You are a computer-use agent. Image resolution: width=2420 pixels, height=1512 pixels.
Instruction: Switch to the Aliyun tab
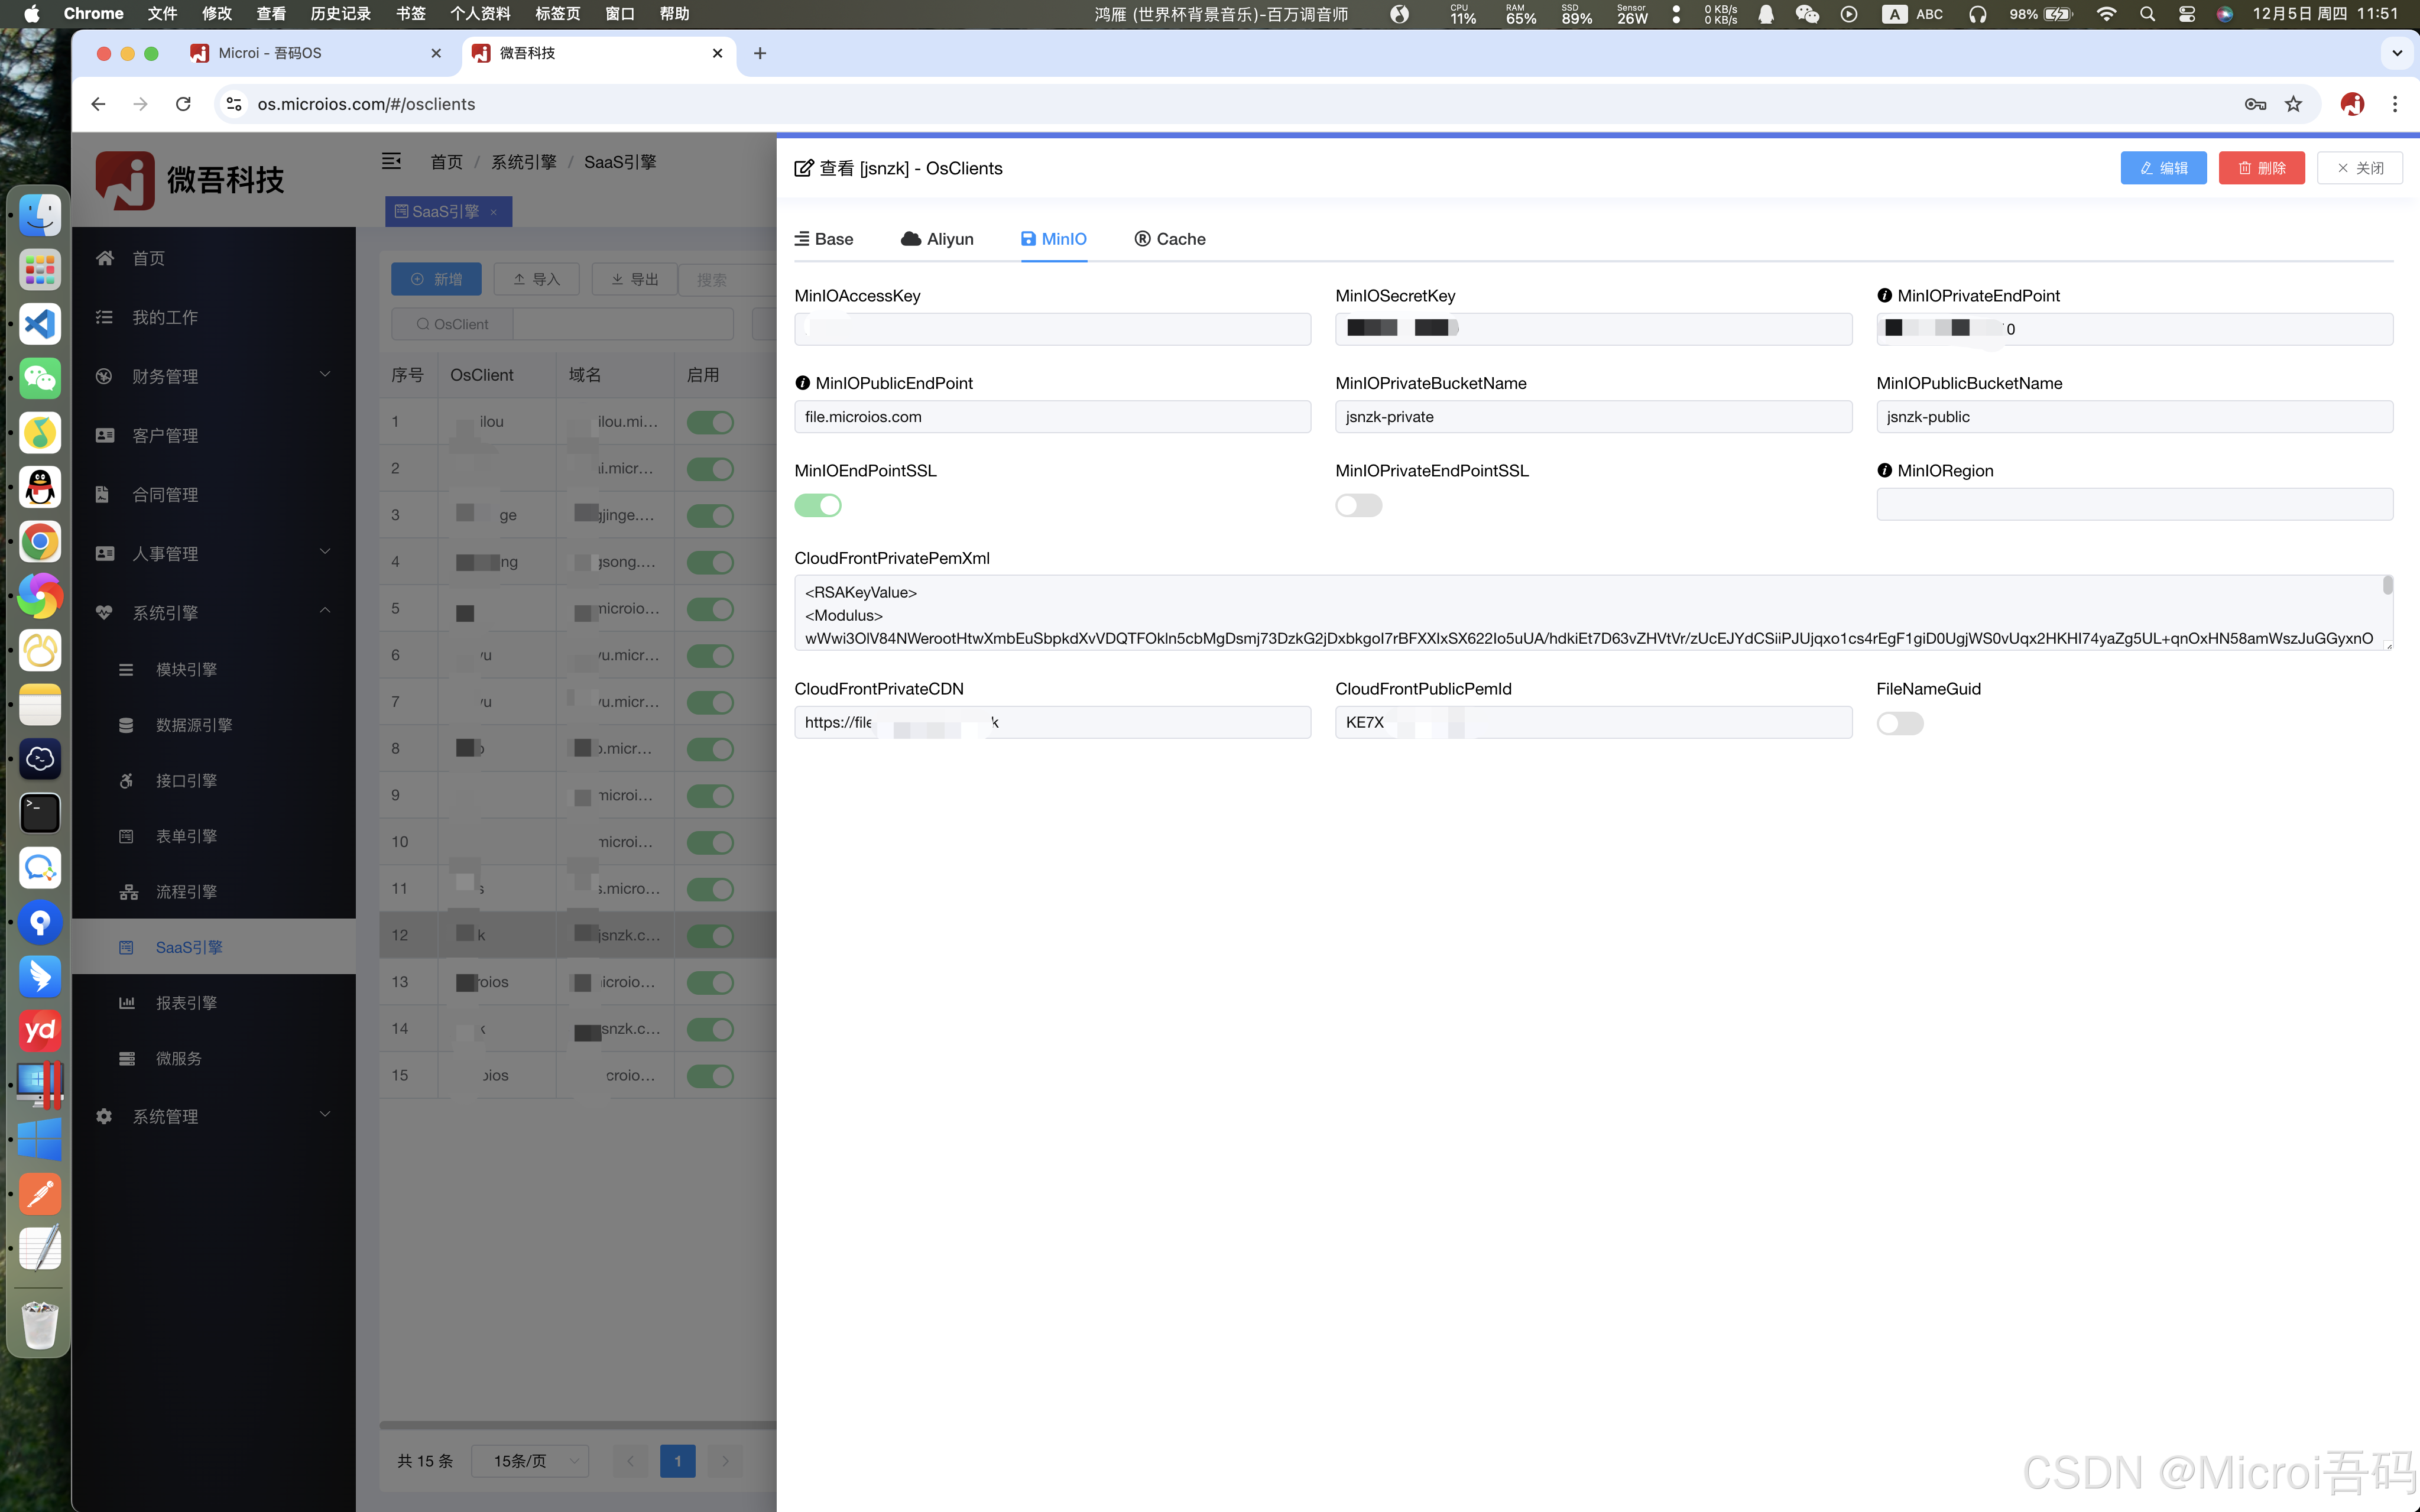[937, 239]
